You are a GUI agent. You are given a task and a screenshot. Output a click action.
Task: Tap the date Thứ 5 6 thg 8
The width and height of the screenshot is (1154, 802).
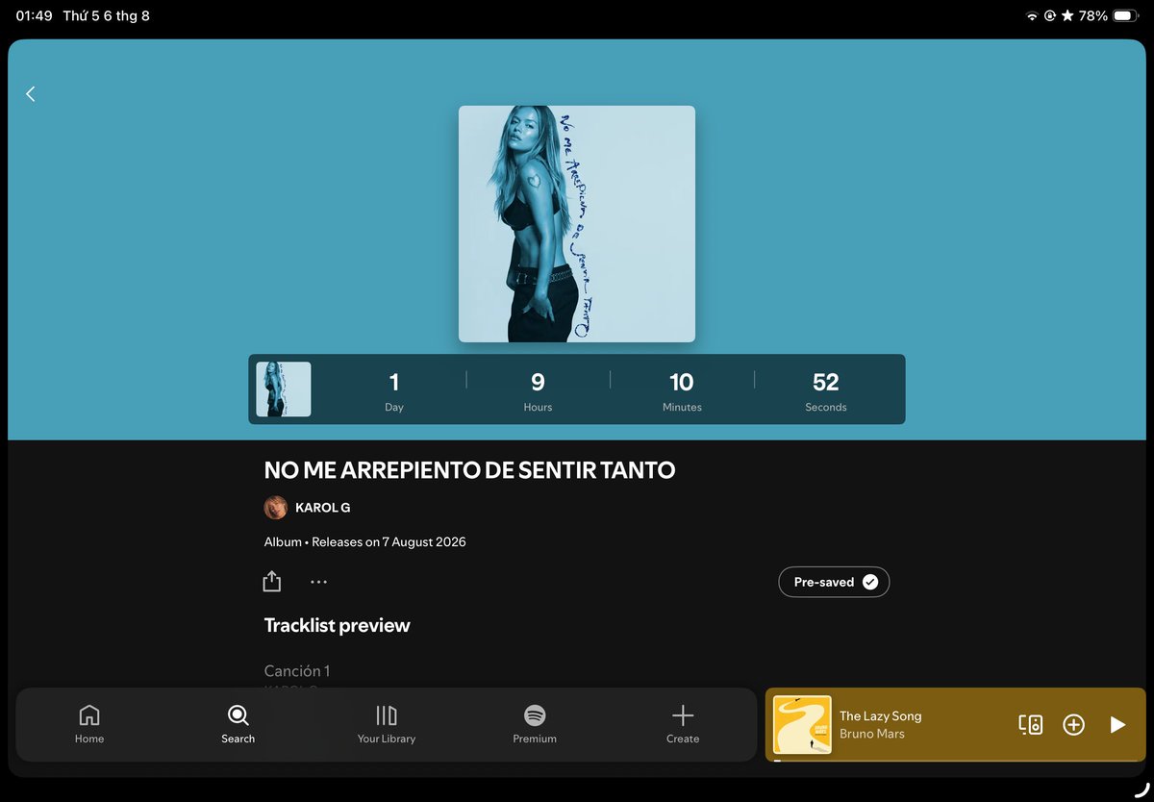(x=106, y=15)
